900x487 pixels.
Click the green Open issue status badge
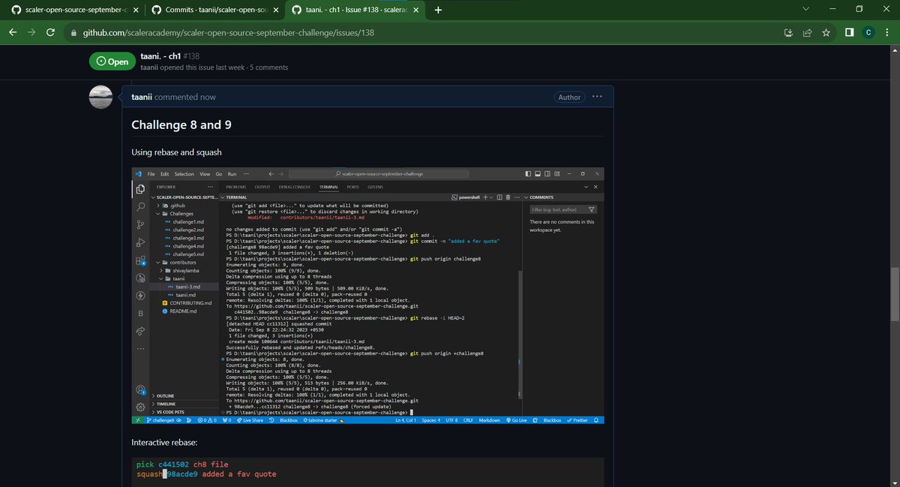112,62
